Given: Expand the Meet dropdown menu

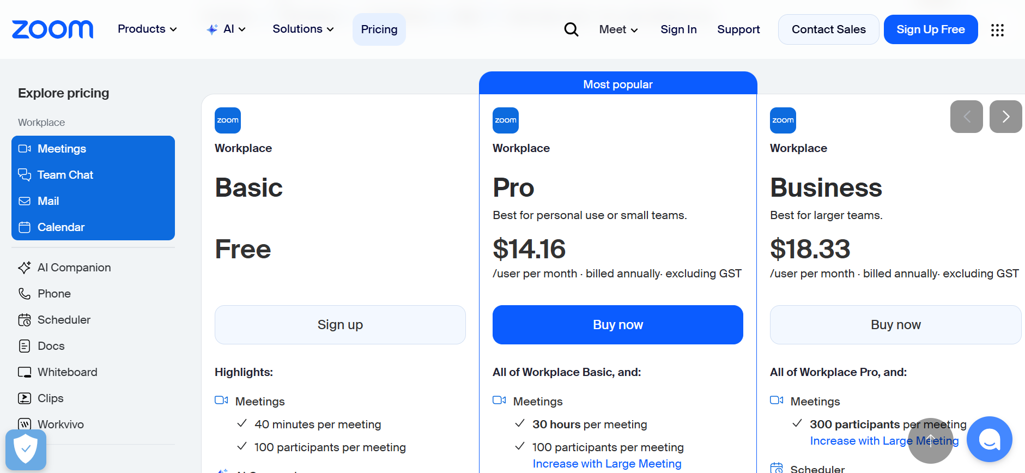Looking at the screenshot, I should (x=618, y=29).
